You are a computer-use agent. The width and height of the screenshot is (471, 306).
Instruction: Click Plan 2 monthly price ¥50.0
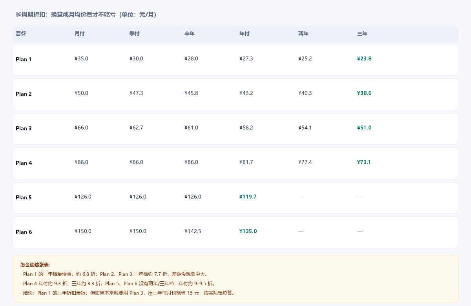point(81,93)
